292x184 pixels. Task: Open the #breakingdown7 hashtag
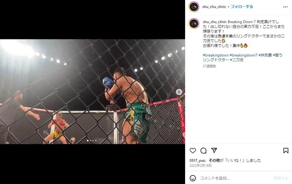point(244,55)
